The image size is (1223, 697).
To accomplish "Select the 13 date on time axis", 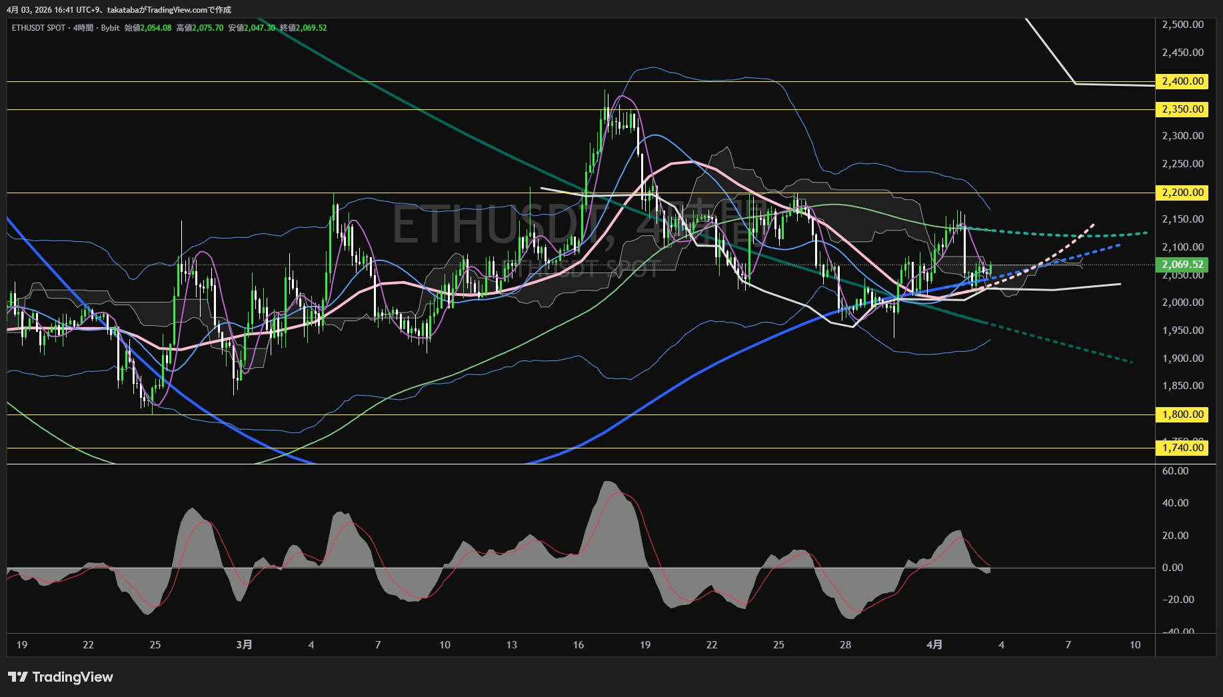I will pyautogui.click(x=511, y=644).
